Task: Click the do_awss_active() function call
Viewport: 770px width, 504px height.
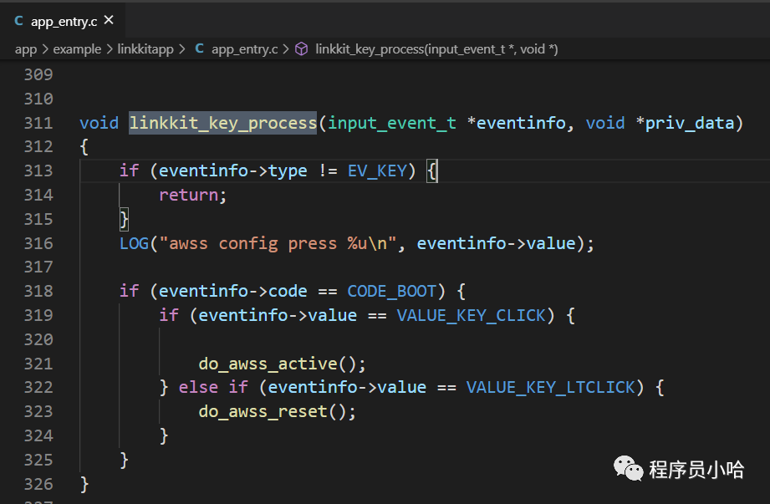Action: pyautogui.click(x=283, y=364)
